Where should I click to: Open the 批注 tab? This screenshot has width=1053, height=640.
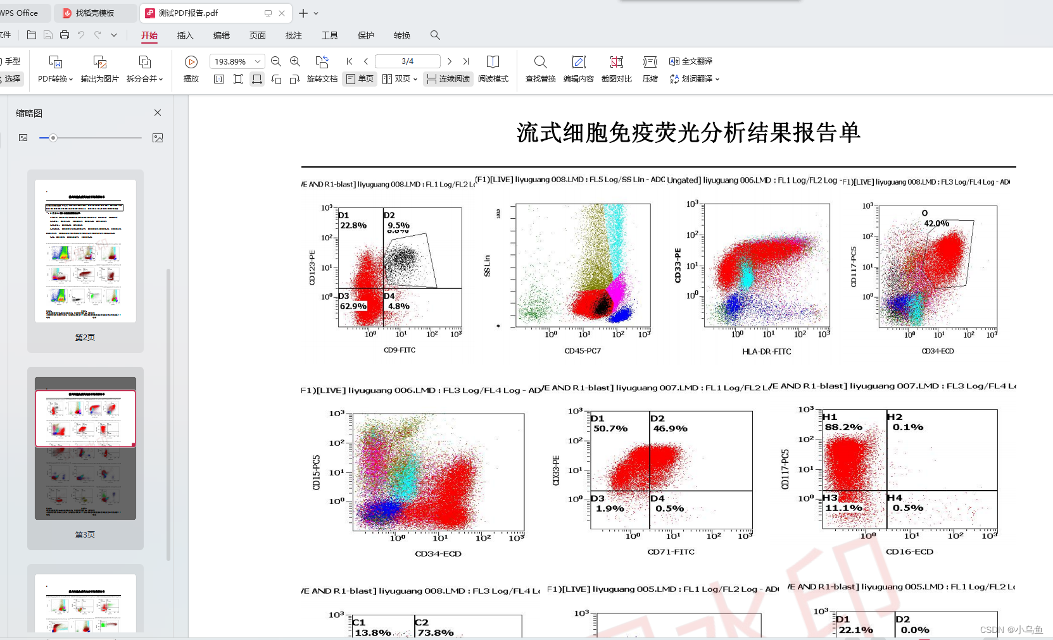tap(294, 35)
